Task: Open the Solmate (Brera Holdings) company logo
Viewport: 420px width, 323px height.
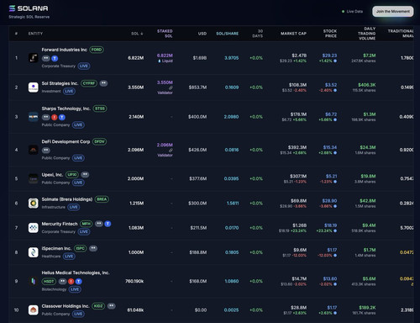Action: pos(34,204)
